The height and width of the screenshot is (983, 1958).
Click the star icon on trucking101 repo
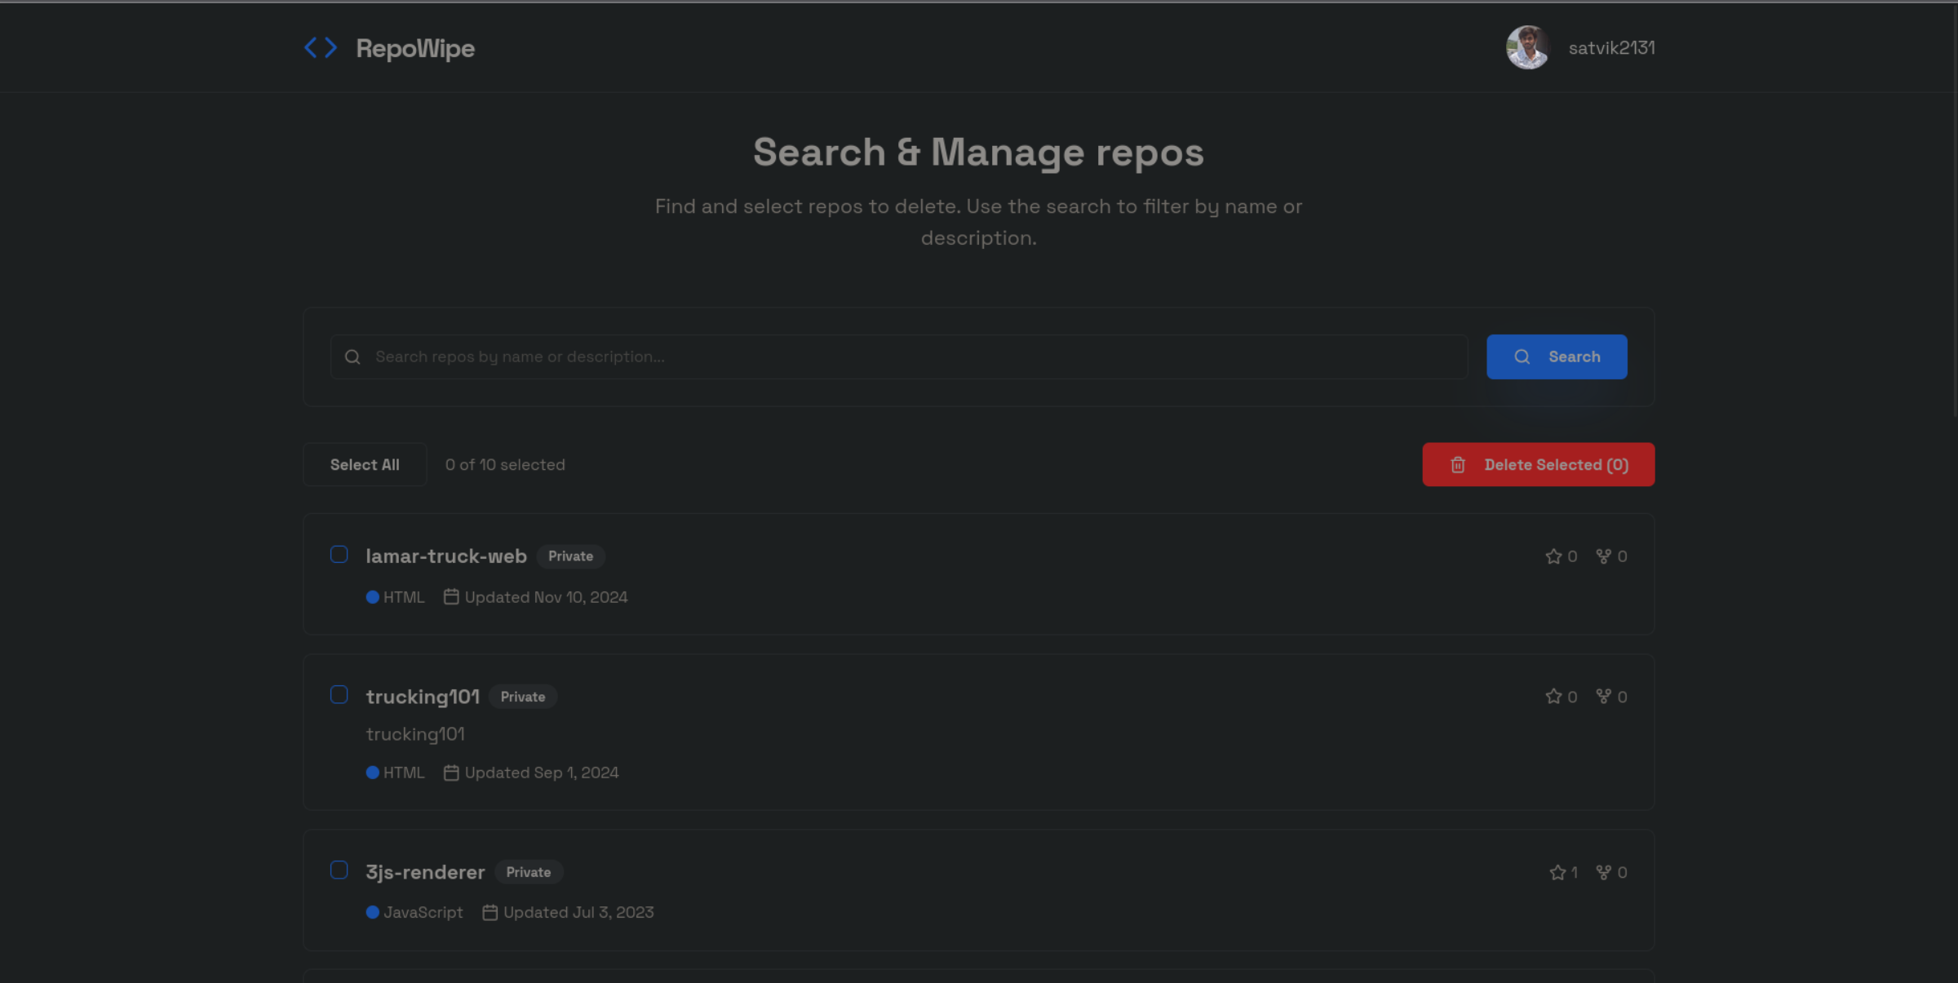pos(1553,697)
